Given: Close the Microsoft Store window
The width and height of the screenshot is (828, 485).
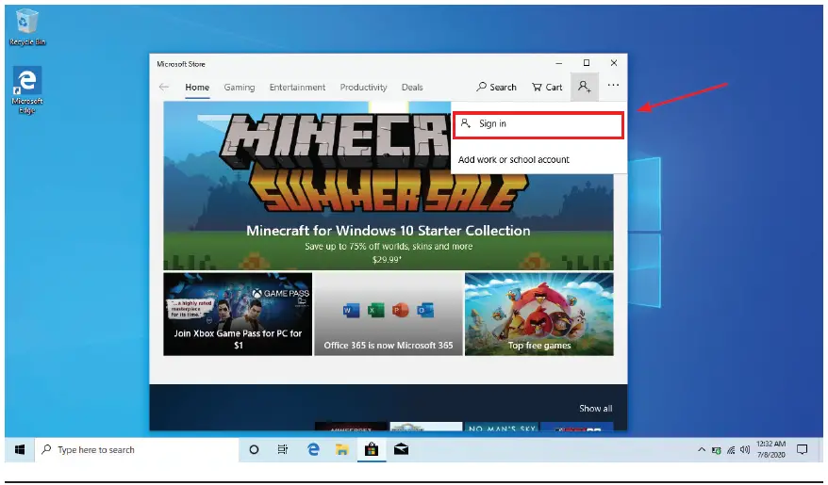Looking at the screenshot, I should 614,63.
